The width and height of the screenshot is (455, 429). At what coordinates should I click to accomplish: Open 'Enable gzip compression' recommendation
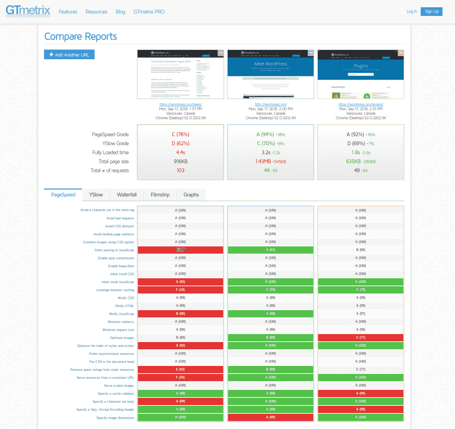pyautogui.click(x=116, y=258)
